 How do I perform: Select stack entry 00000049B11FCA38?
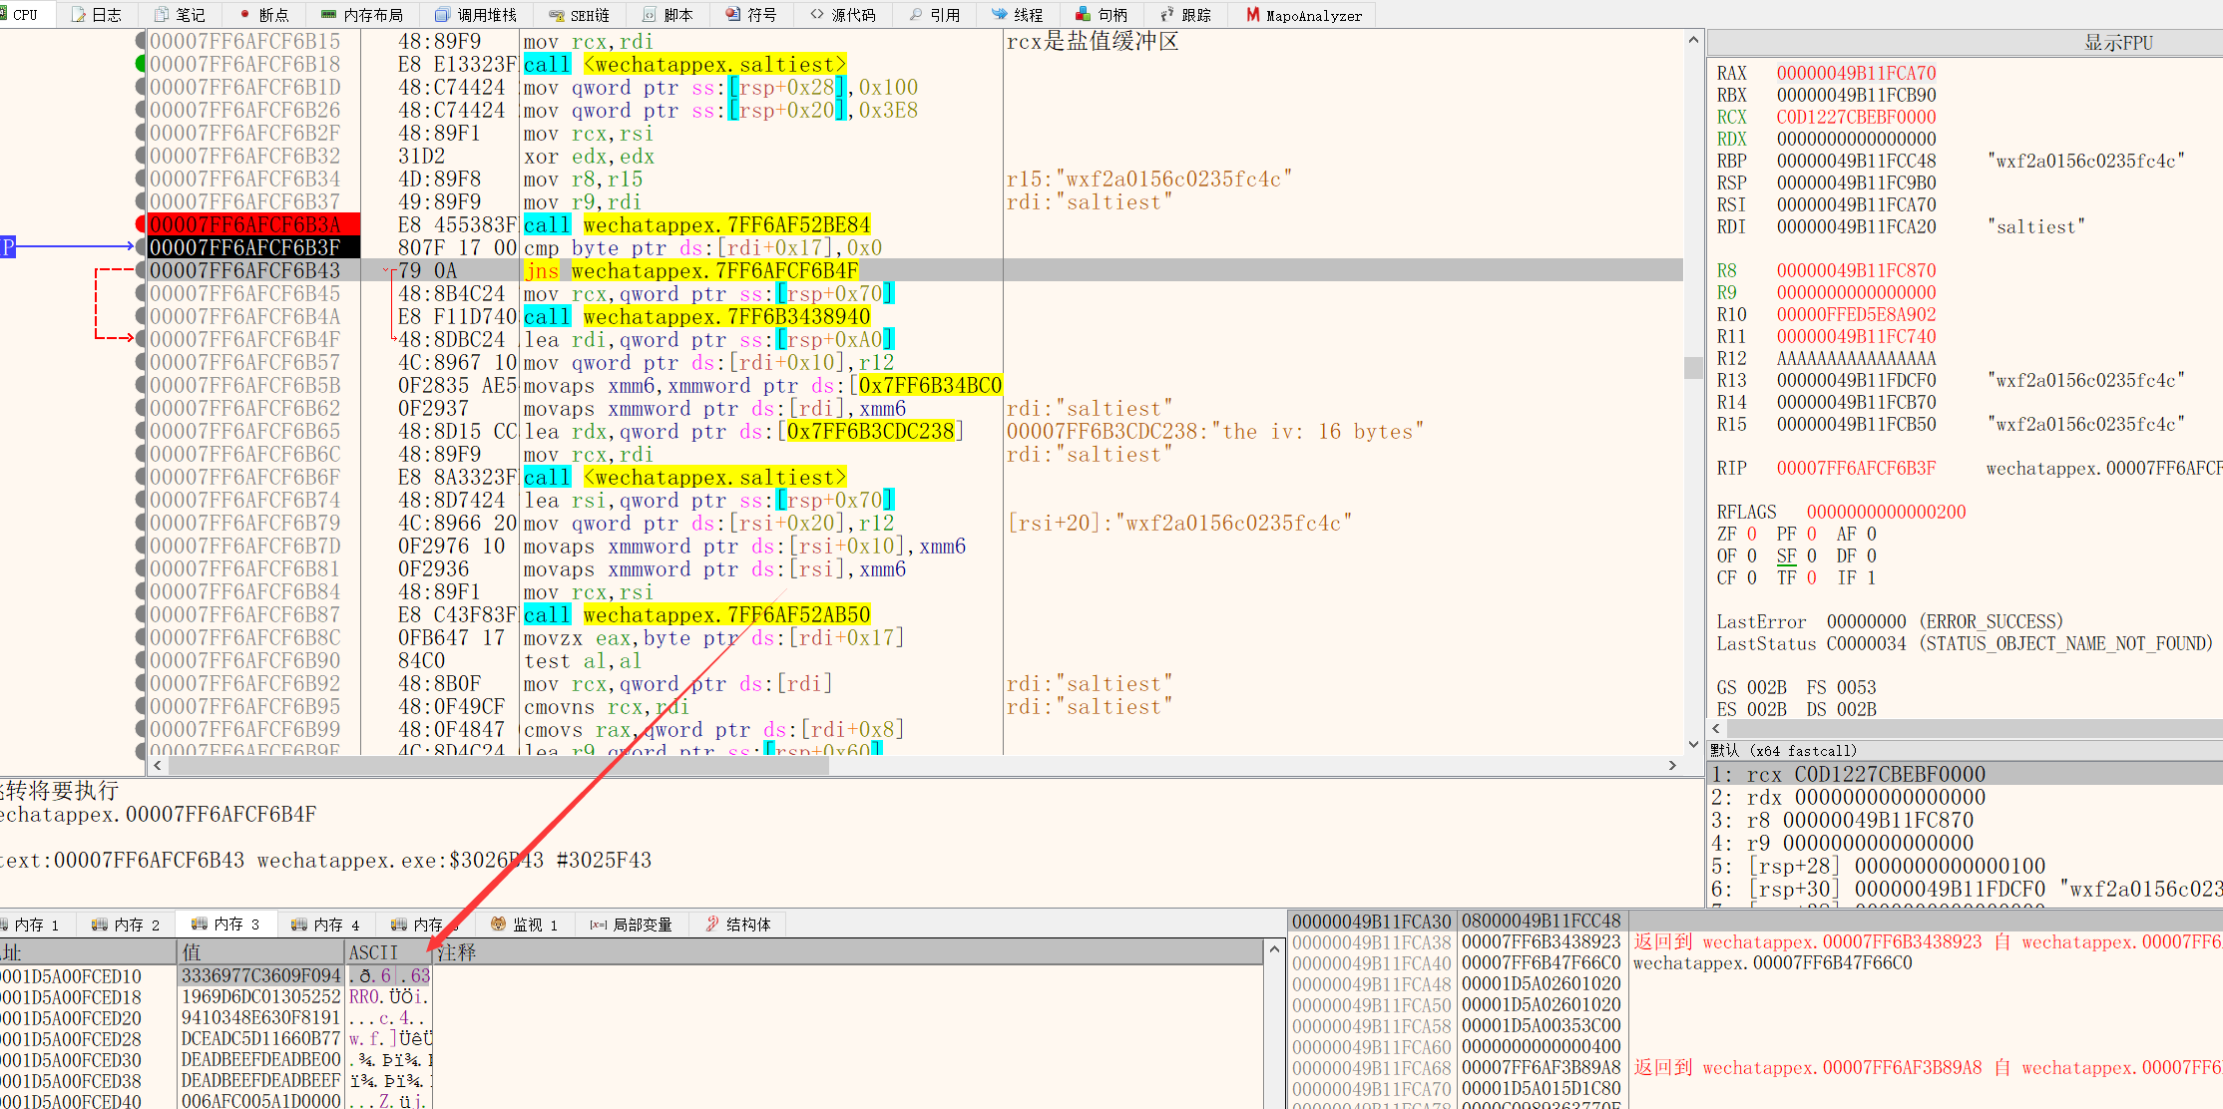[1372, 941]
